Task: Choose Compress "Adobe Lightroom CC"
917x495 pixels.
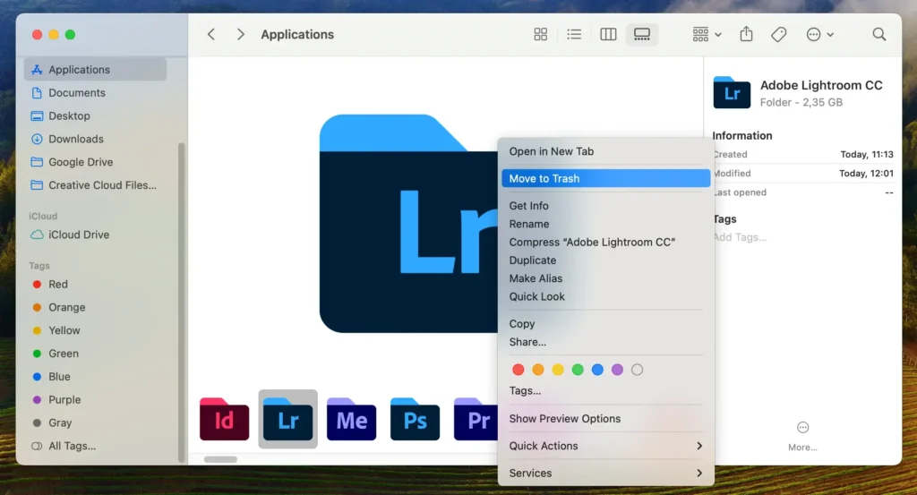Action: [605, 242]
